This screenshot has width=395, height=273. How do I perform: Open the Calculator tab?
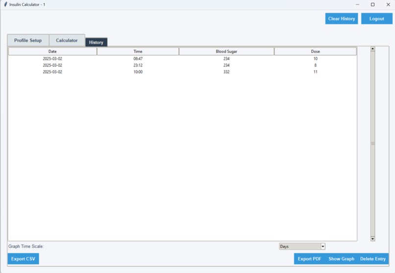(x=67, y=40)
